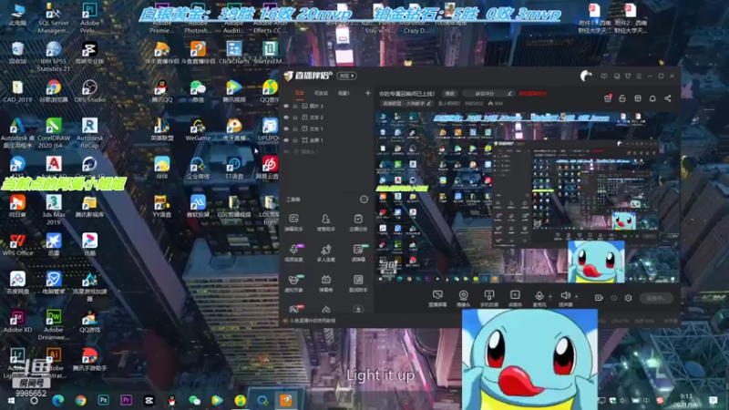The width and height of the screenshot is (729, 410).
Task: Expand speaker options arrow
Action: click(577, 296)
